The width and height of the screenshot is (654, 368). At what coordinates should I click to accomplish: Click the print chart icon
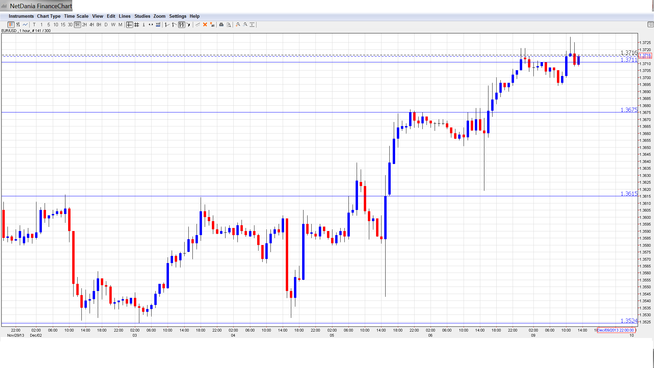pos(221,25)
